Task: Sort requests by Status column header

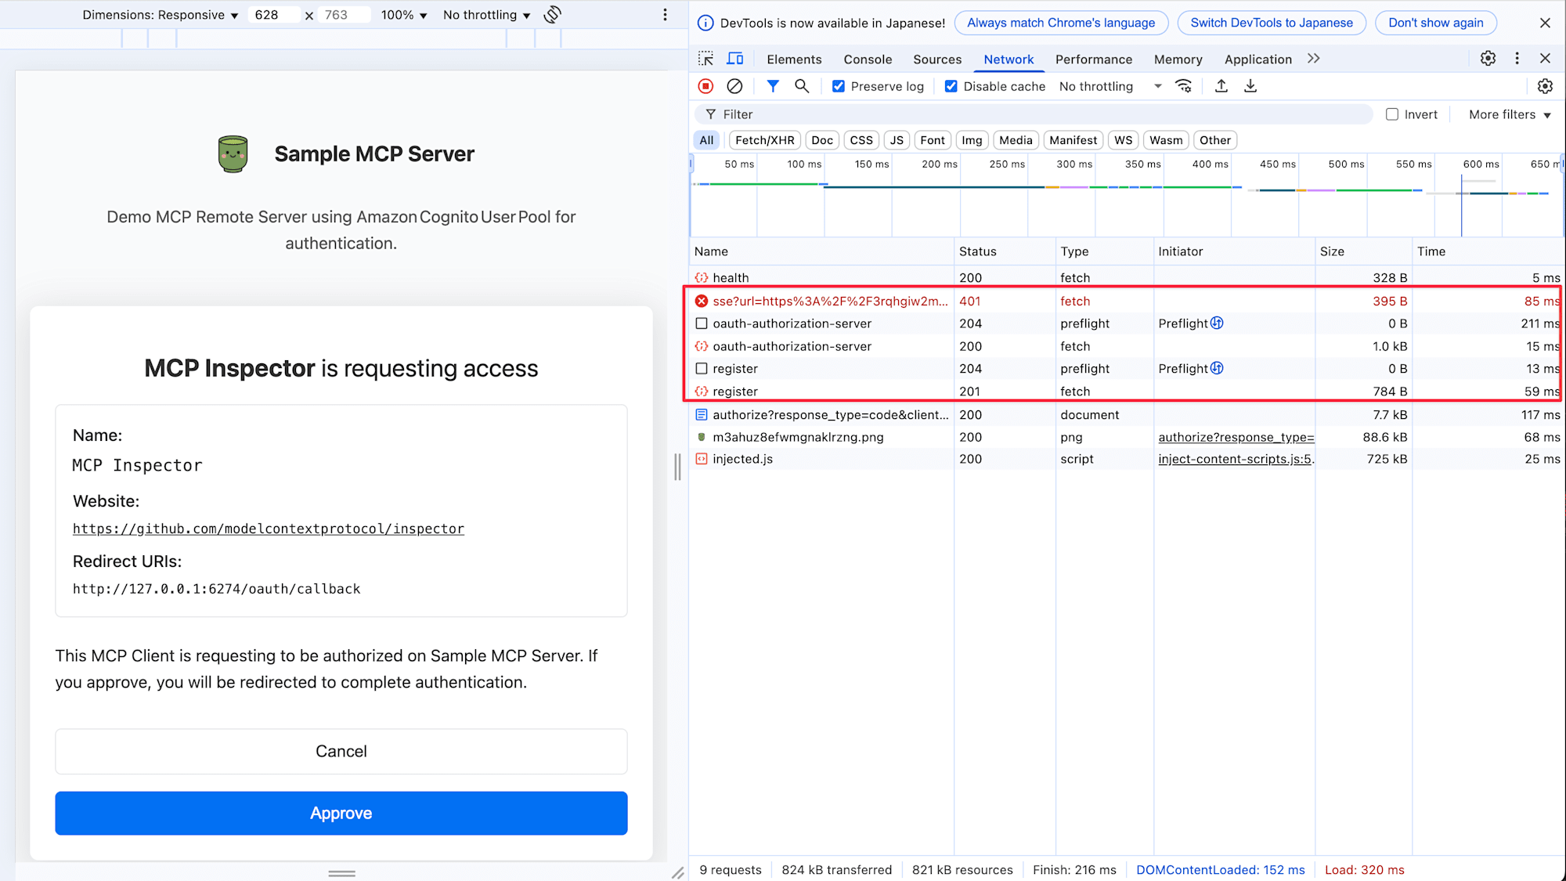Action: pyautogui.click(x=1004, y=251)
